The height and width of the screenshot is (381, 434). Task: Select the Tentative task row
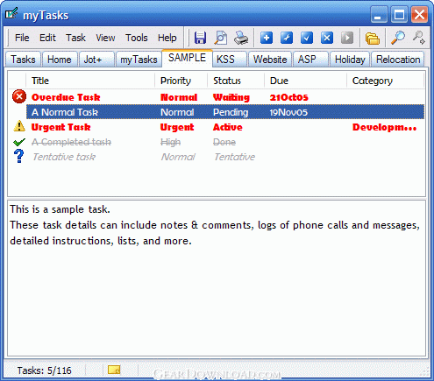pyautogui.click(x=217, y=157)
